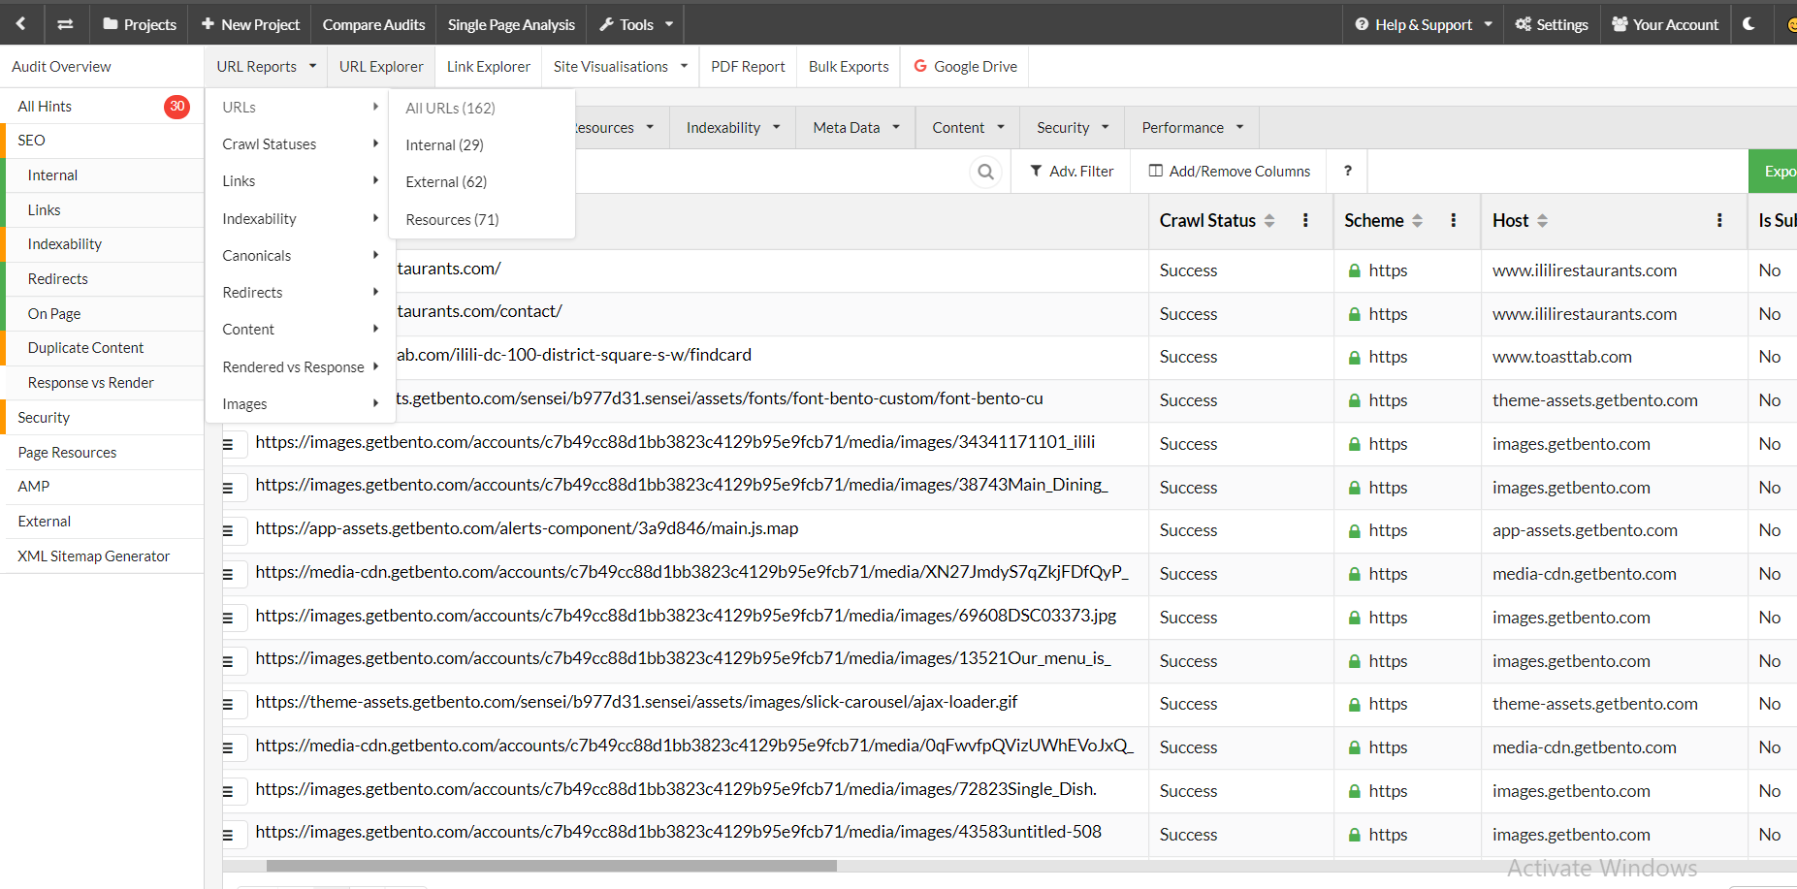Click the question mark help icon
This screenshot has width=1797, height=889.
(1347, 172)
